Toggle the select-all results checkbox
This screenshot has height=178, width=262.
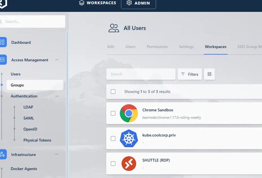113,92
